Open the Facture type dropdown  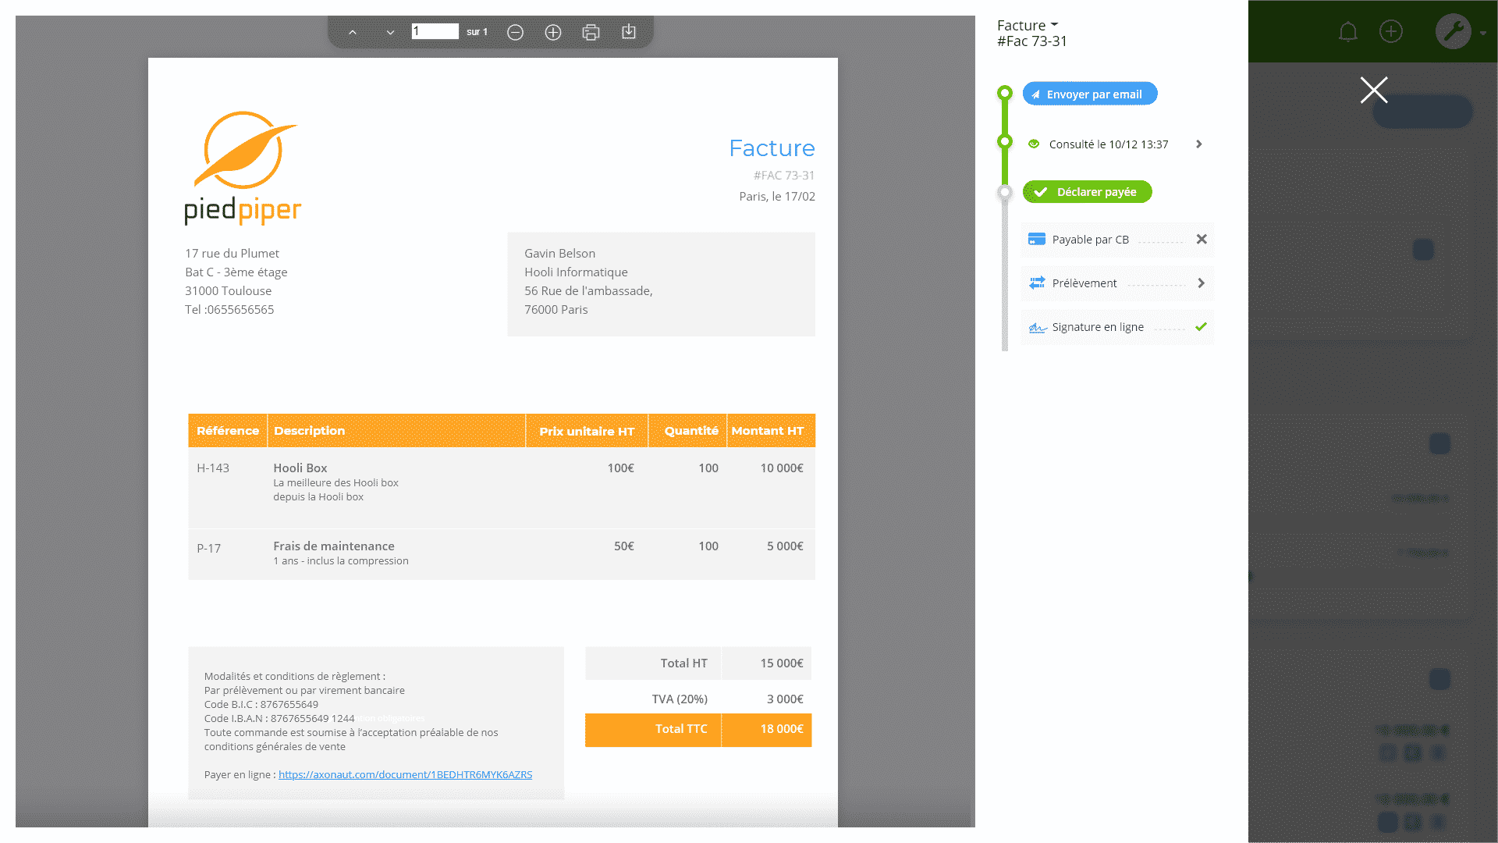tap(1028, 26)
